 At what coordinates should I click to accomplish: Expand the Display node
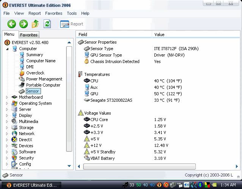(7, 115)
